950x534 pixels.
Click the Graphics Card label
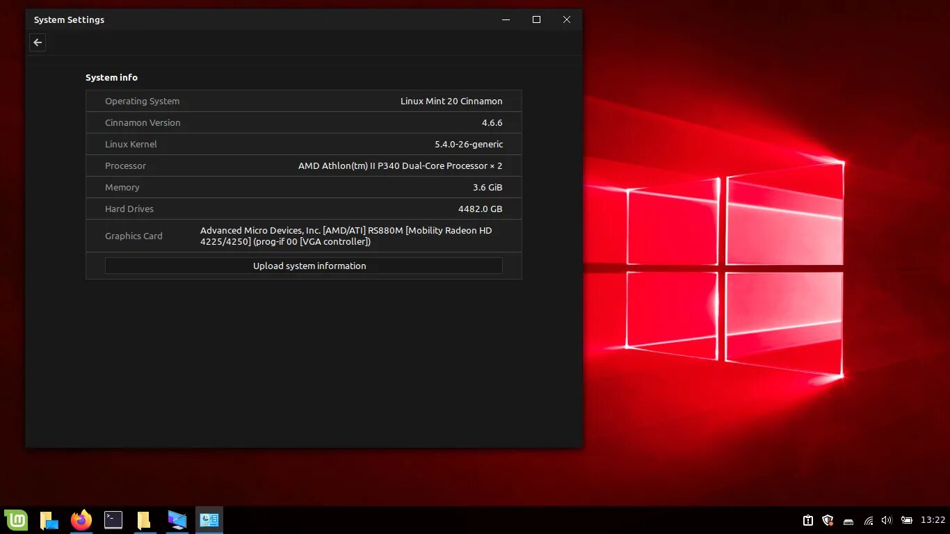134,236
